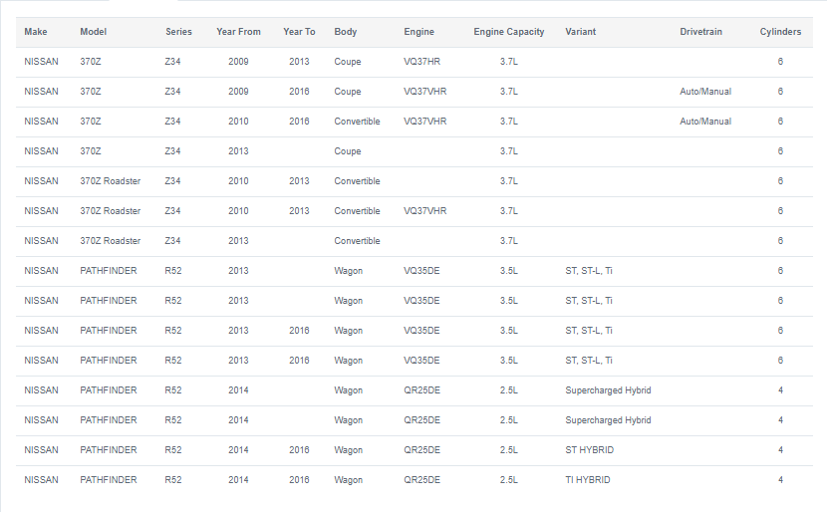
Task: Select the Drivetrain column header
Action: point(700,32)
